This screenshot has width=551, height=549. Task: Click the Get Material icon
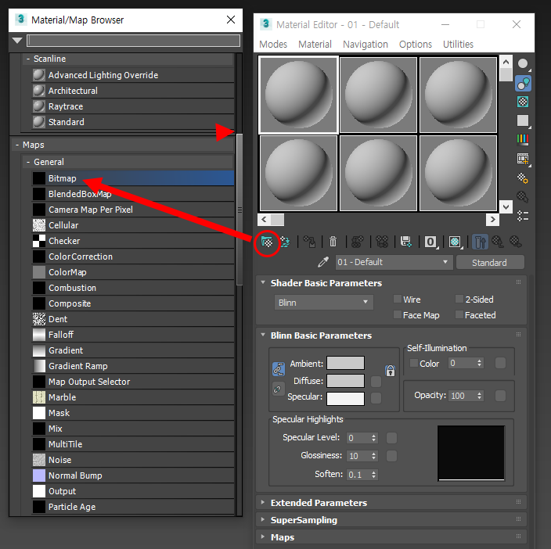(x=267, y=242)
